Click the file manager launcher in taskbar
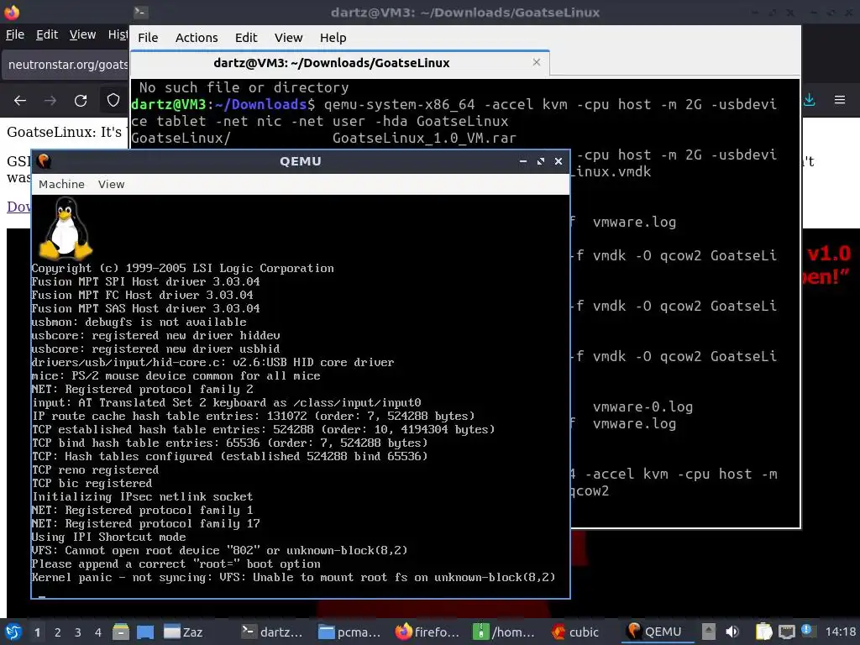 coord(121,632)
